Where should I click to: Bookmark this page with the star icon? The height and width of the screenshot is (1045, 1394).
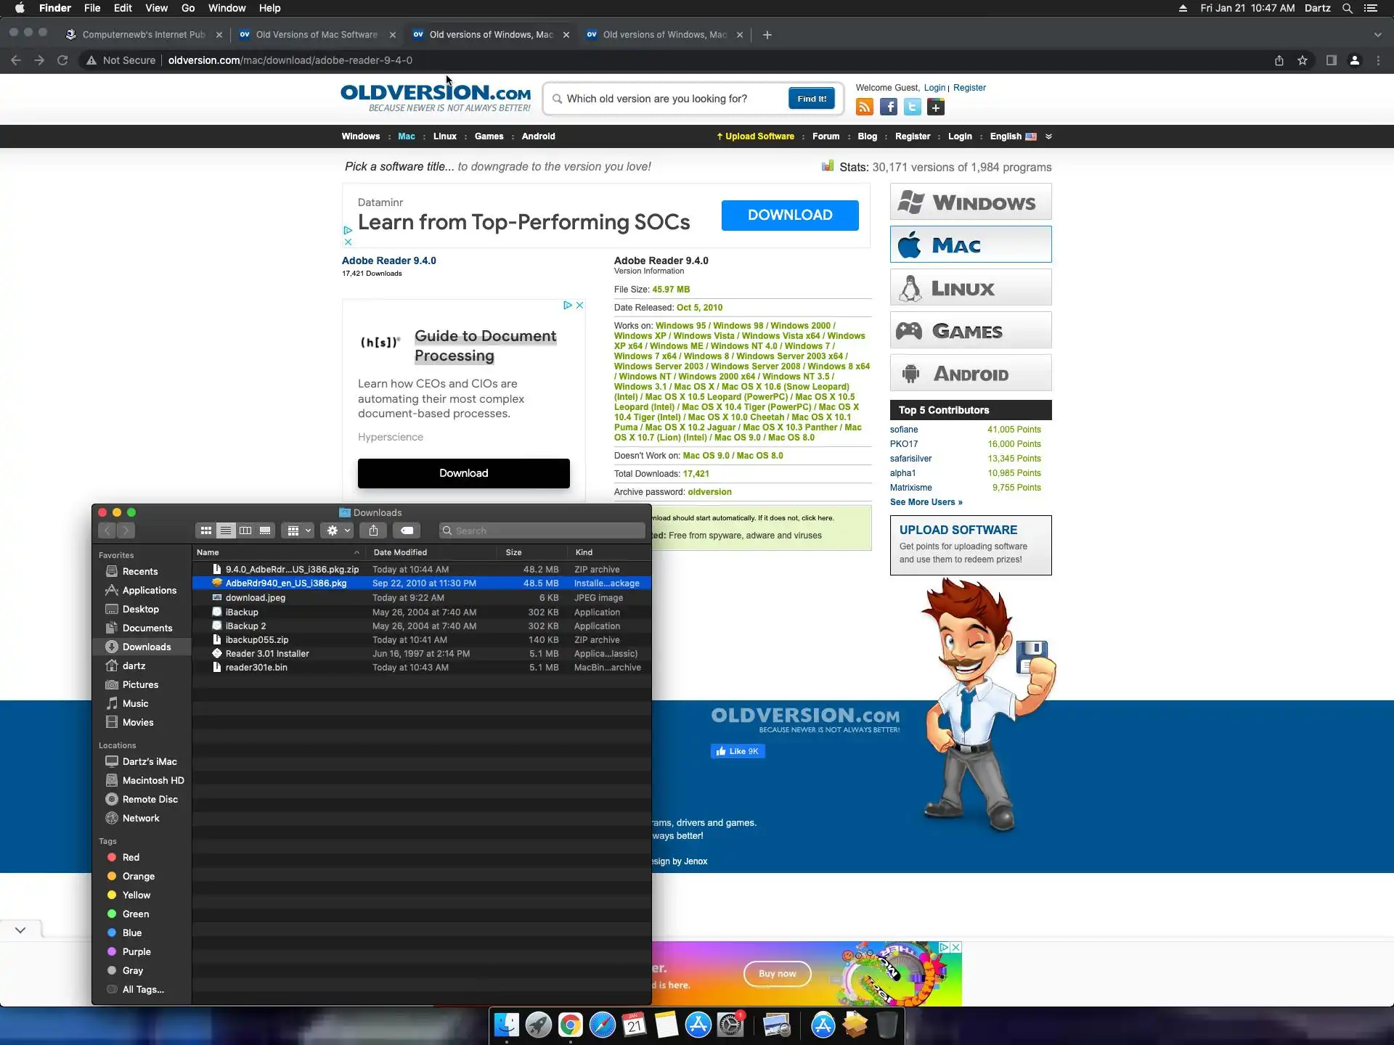(1303, 60)
